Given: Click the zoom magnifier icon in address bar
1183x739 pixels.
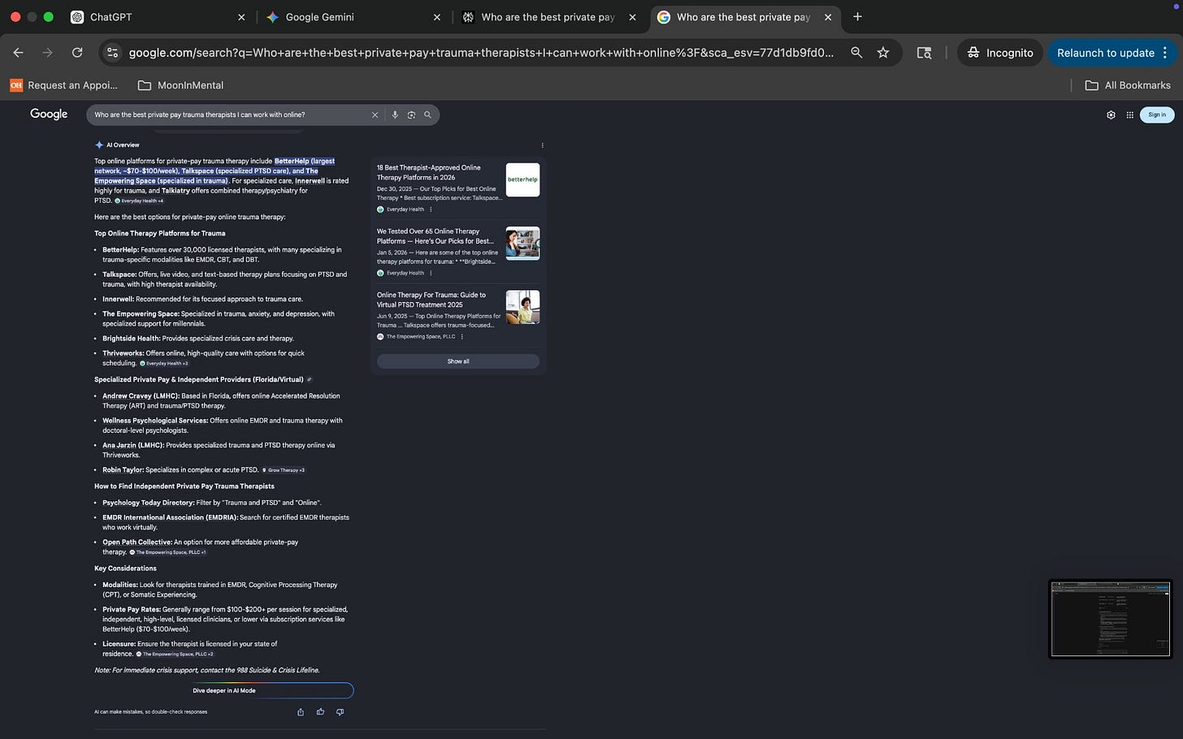Looking at the screenshot, I should point(856,53).
